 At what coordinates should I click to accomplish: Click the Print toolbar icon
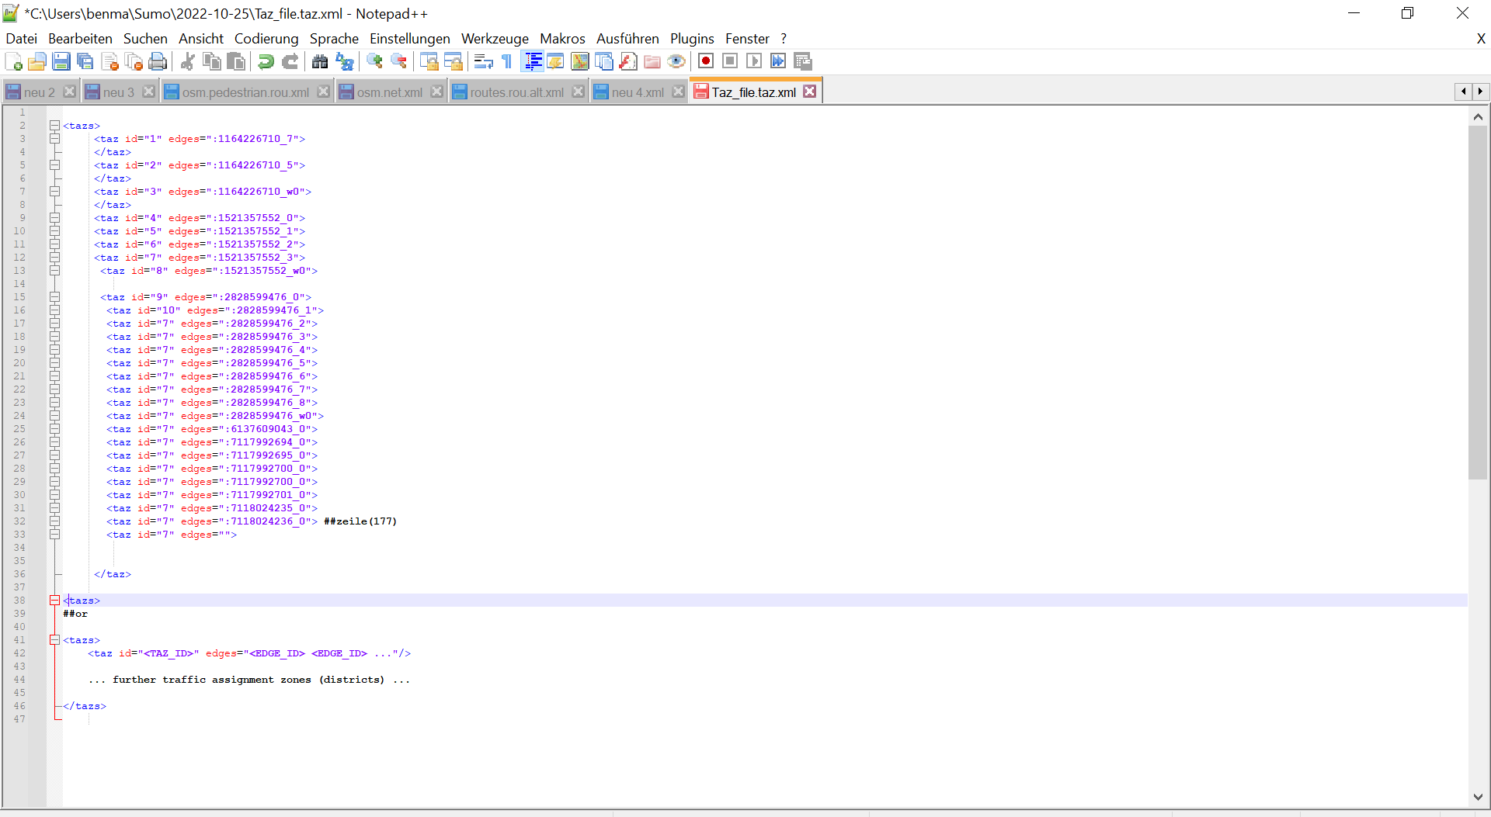point(158,61)
